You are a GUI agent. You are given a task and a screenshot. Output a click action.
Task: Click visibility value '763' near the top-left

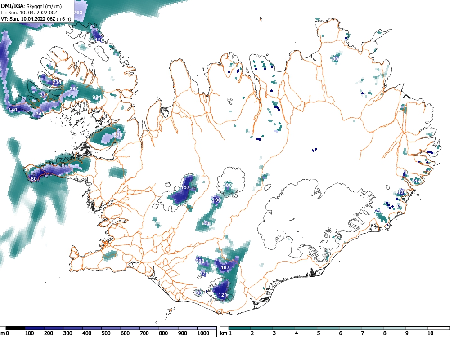[x=78, y=13]
